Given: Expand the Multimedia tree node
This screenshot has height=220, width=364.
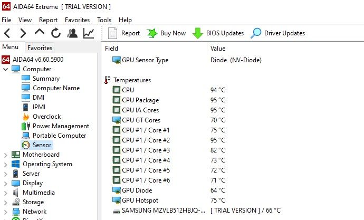Looking at the screenshot, I should pyautogui.click(x=6, y=193).
